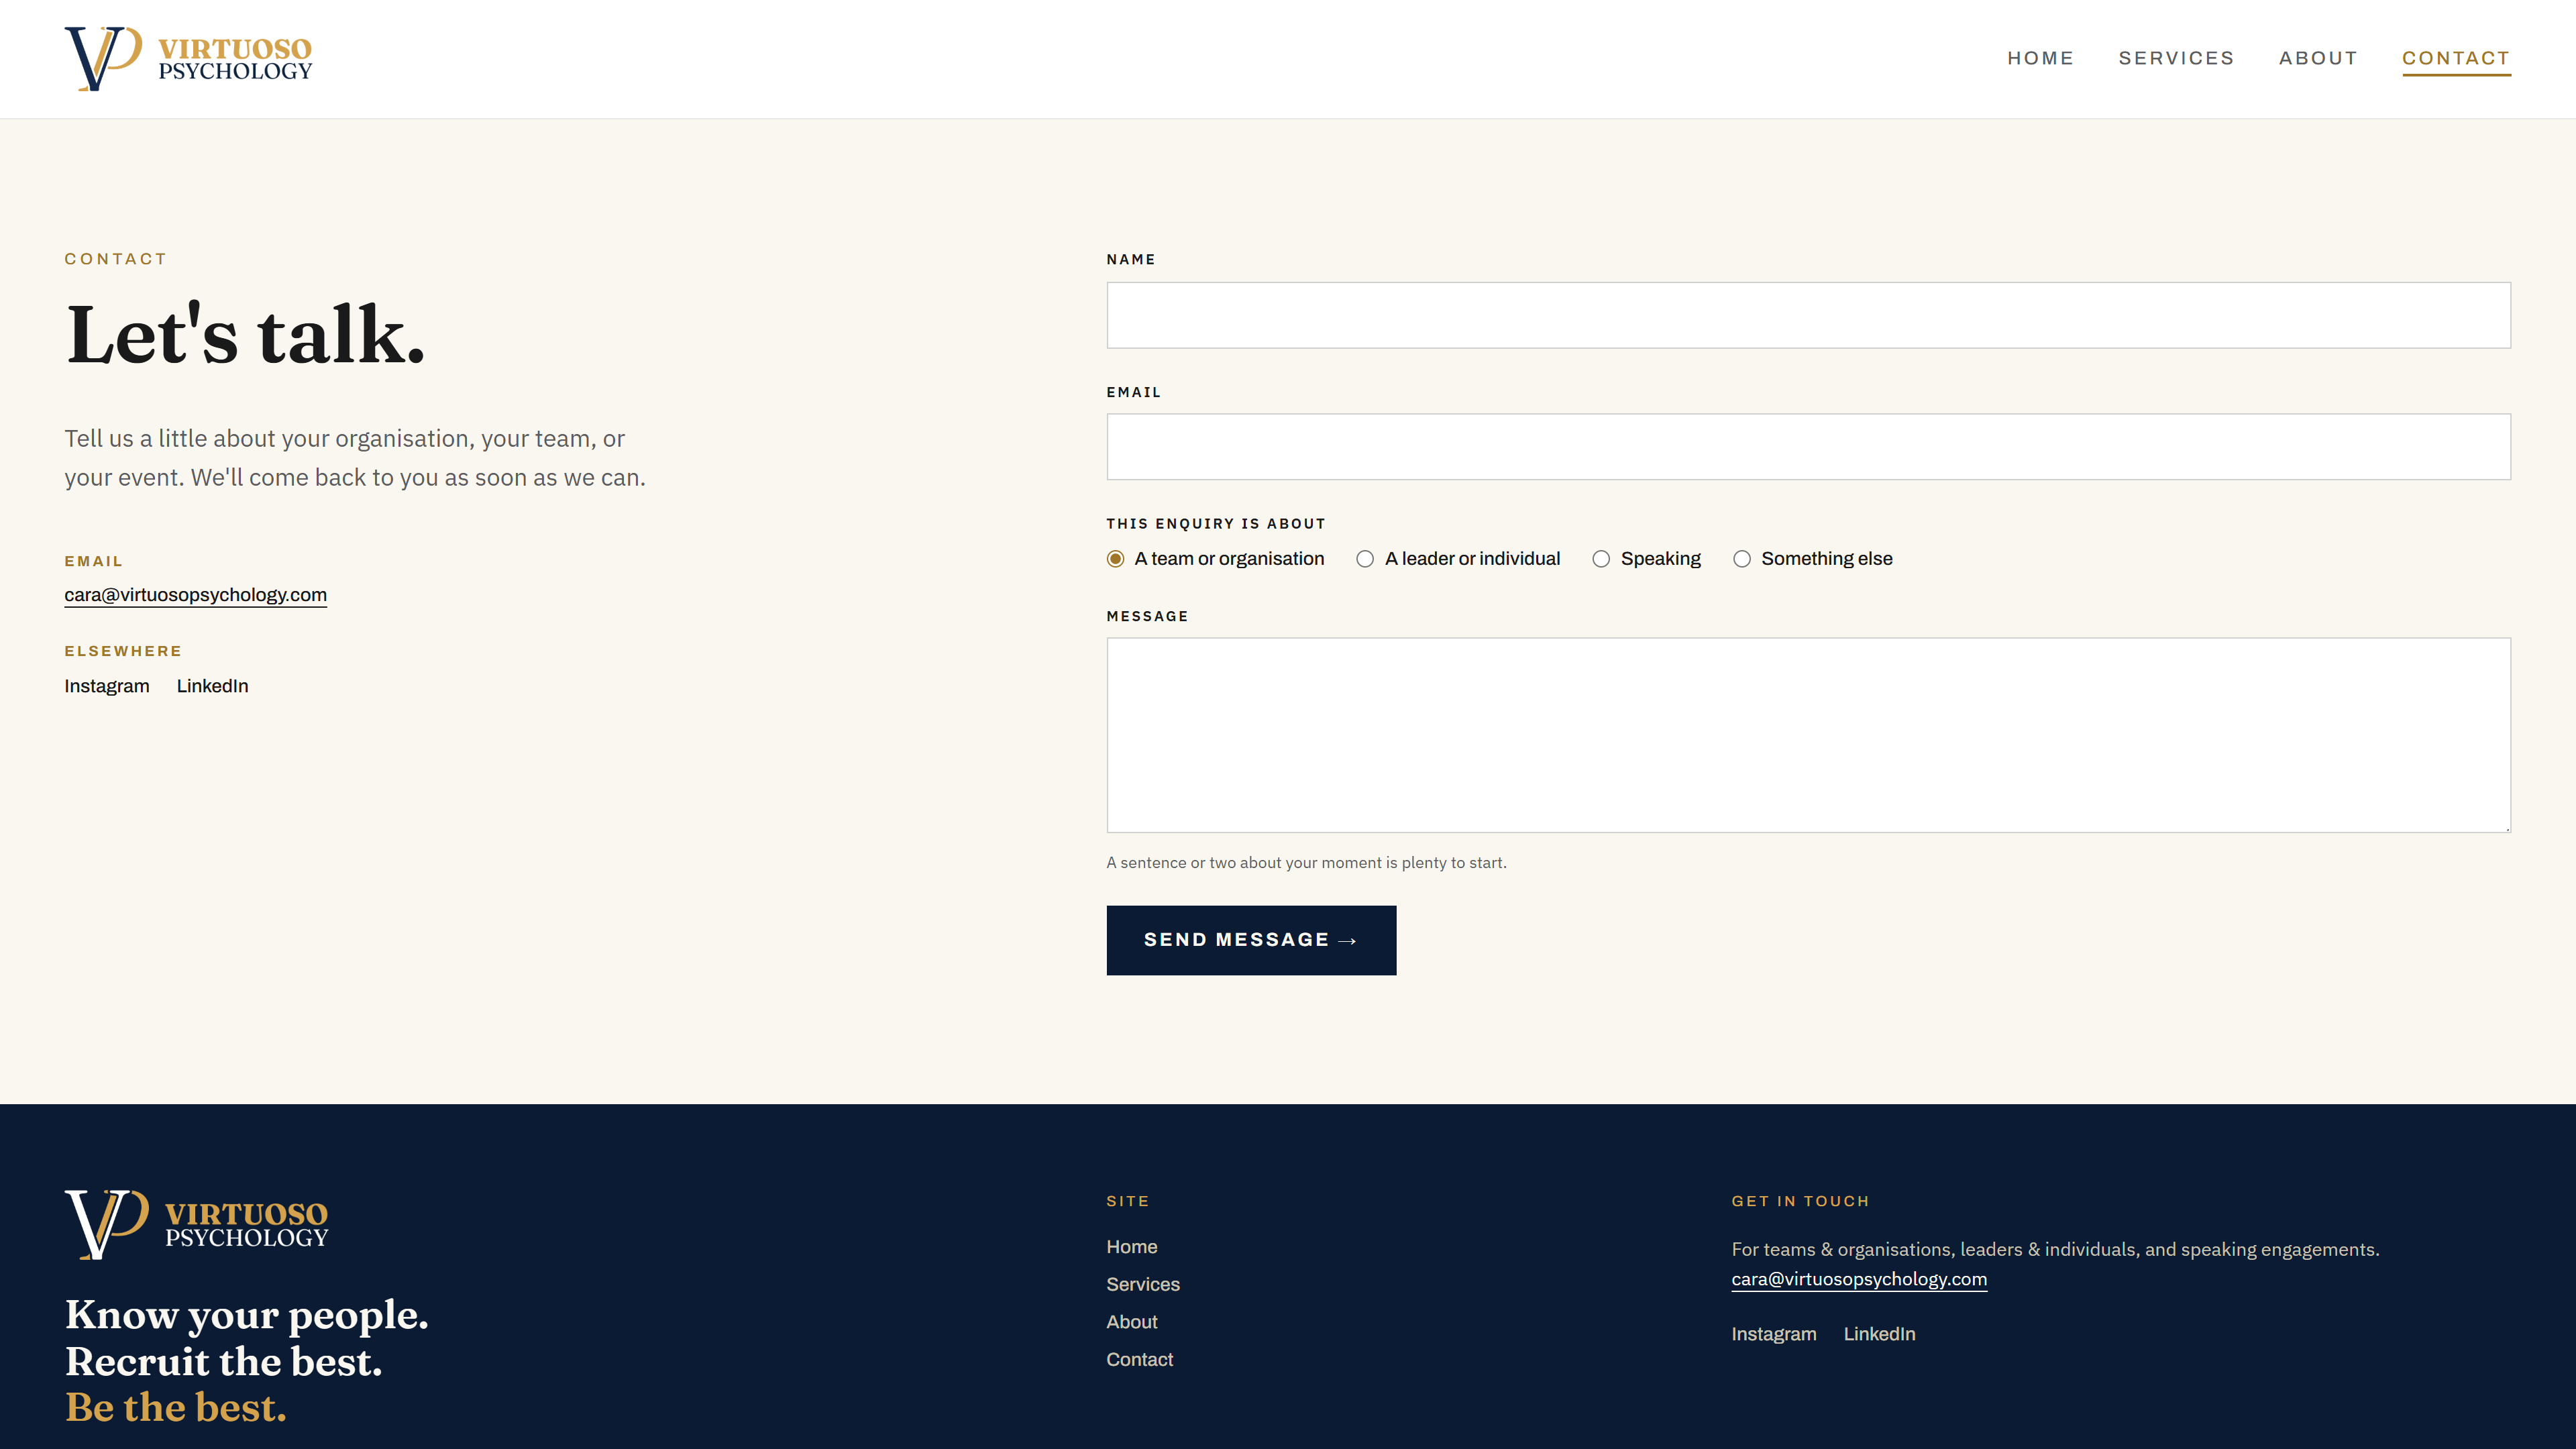The image size is (2576, 1449).
Task: Click the 'A sentence or two about your moment' hint
Action: [1306, 862]
